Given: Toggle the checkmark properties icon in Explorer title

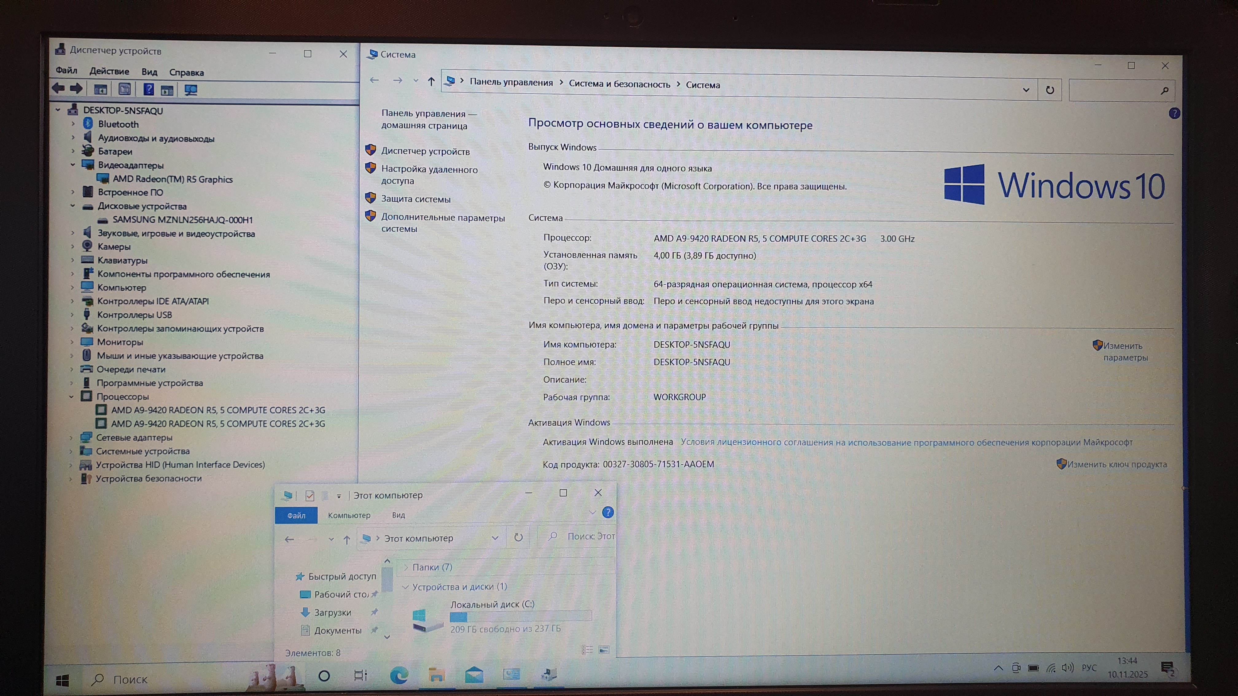Looking at the screenshot, I should click(310, 496).
